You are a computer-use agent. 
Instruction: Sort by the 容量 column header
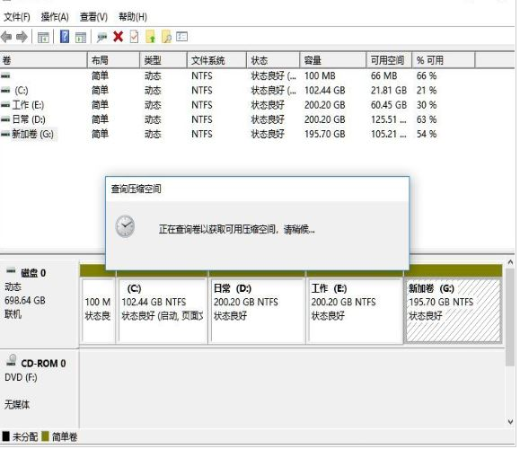pos(333,60)
